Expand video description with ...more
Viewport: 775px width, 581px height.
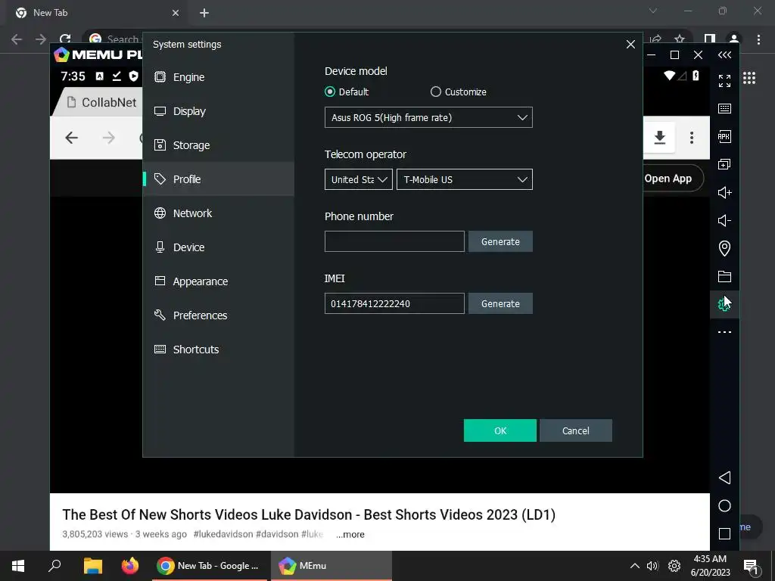tap(350, 535)
